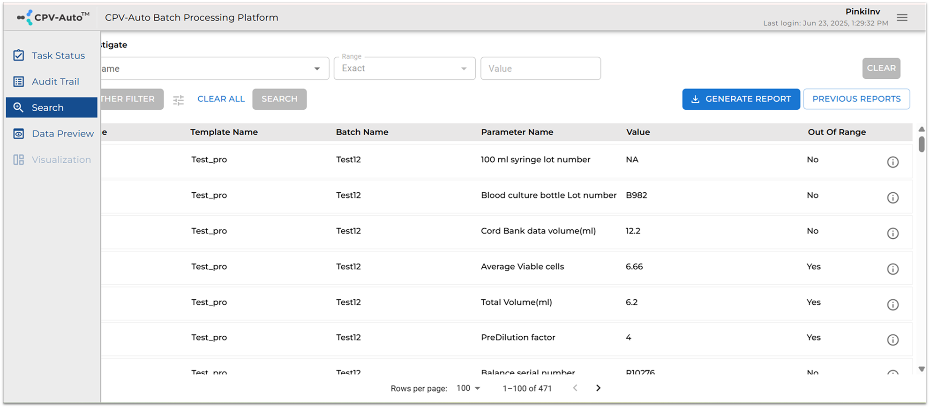Click info icon for Total Volume(ml) row
Image resolution: width=930 pixels, height=408 pixels.
click(892, 304)
